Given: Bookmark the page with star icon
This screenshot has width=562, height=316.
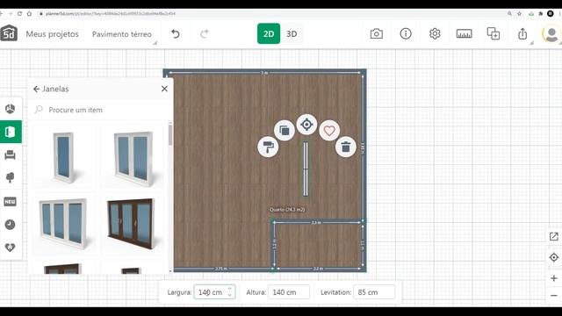Looking at the screenshot, I should (519, 14).
